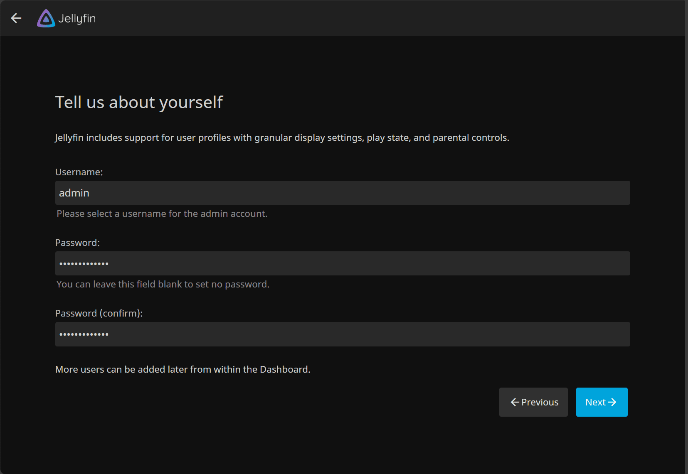
Task: Click the right arrow icon inside Next
Action: (612, 402)
